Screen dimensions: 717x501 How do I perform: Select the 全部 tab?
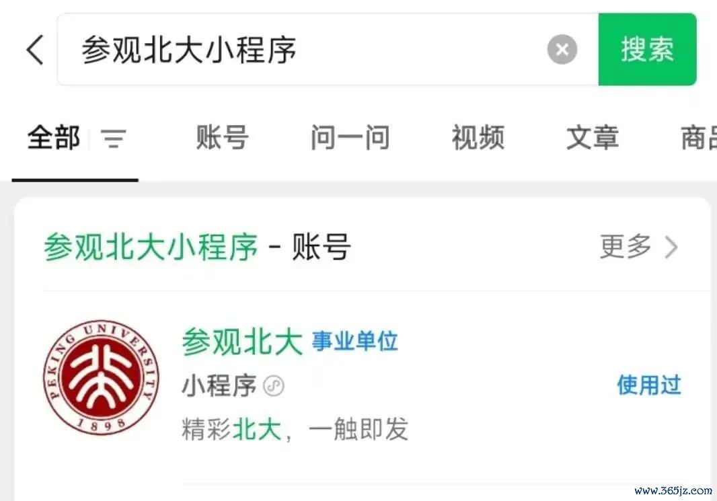coord(54,138)
